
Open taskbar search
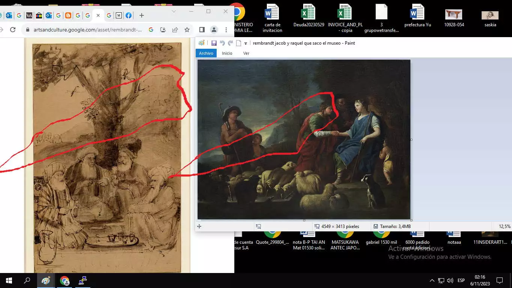[x=27, y=280]
